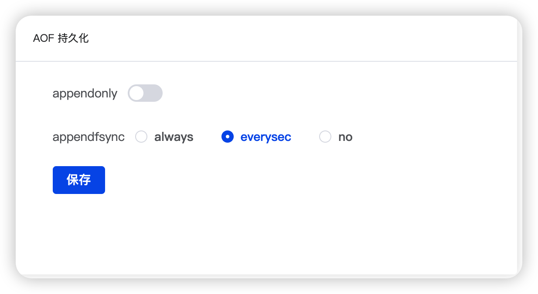Click the white knob of appendonly switch
Image resolution: width=538 pixels, height=294 pixels.
pyautogui.click(x=136, y=93)
